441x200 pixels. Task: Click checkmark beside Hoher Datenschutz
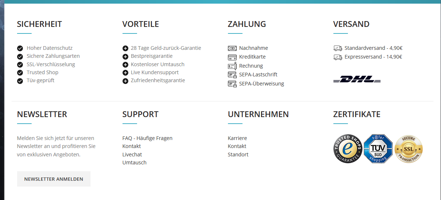pos(20,48)
